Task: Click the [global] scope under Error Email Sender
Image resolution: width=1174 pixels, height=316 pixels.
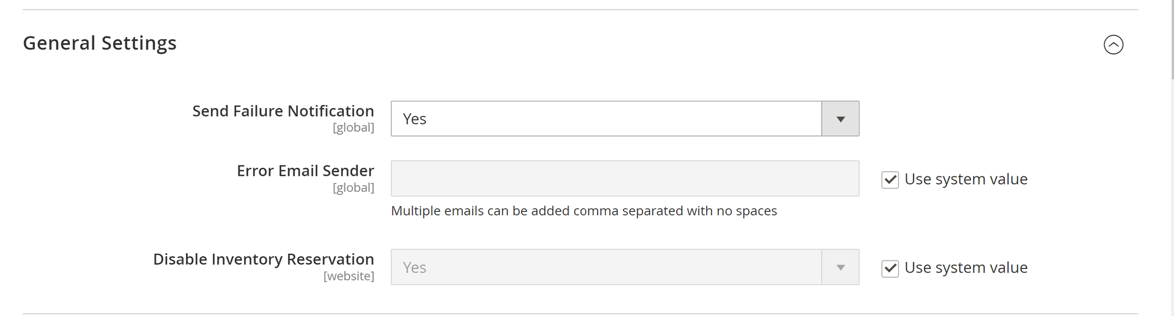Action: pyautogui.click(x=353, y=188)
